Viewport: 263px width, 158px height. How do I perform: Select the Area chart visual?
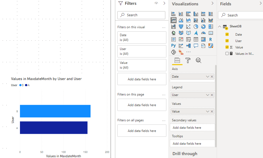181,20
